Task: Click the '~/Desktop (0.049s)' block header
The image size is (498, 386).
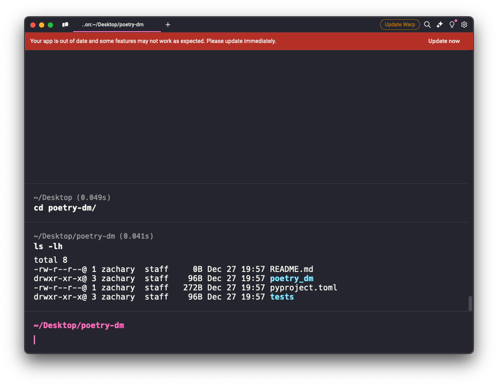Action: 72,198
